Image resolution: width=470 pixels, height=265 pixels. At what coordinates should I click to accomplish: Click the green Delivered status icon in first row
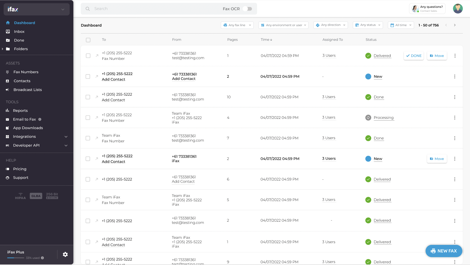[x=368, y=56]
